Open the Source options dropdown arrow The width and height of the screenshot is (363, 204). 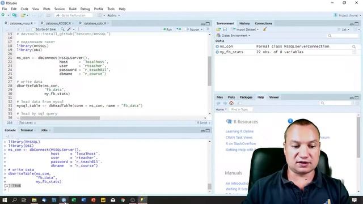tap(202, 29)
